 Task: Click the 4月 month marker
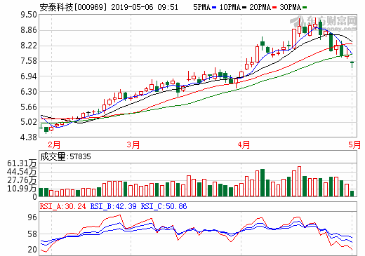point(244,144)
